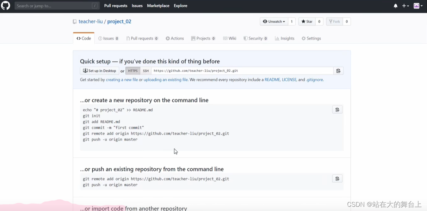Click the echo "# project_02" line

tap(118, 110)
